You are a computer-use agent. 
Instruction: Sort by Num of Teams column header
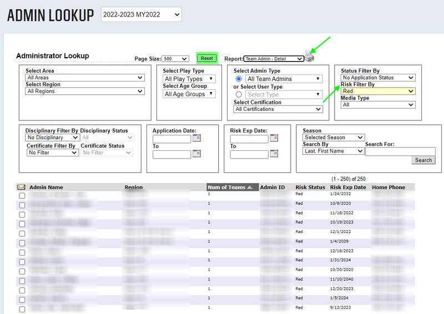click(230, 188)
